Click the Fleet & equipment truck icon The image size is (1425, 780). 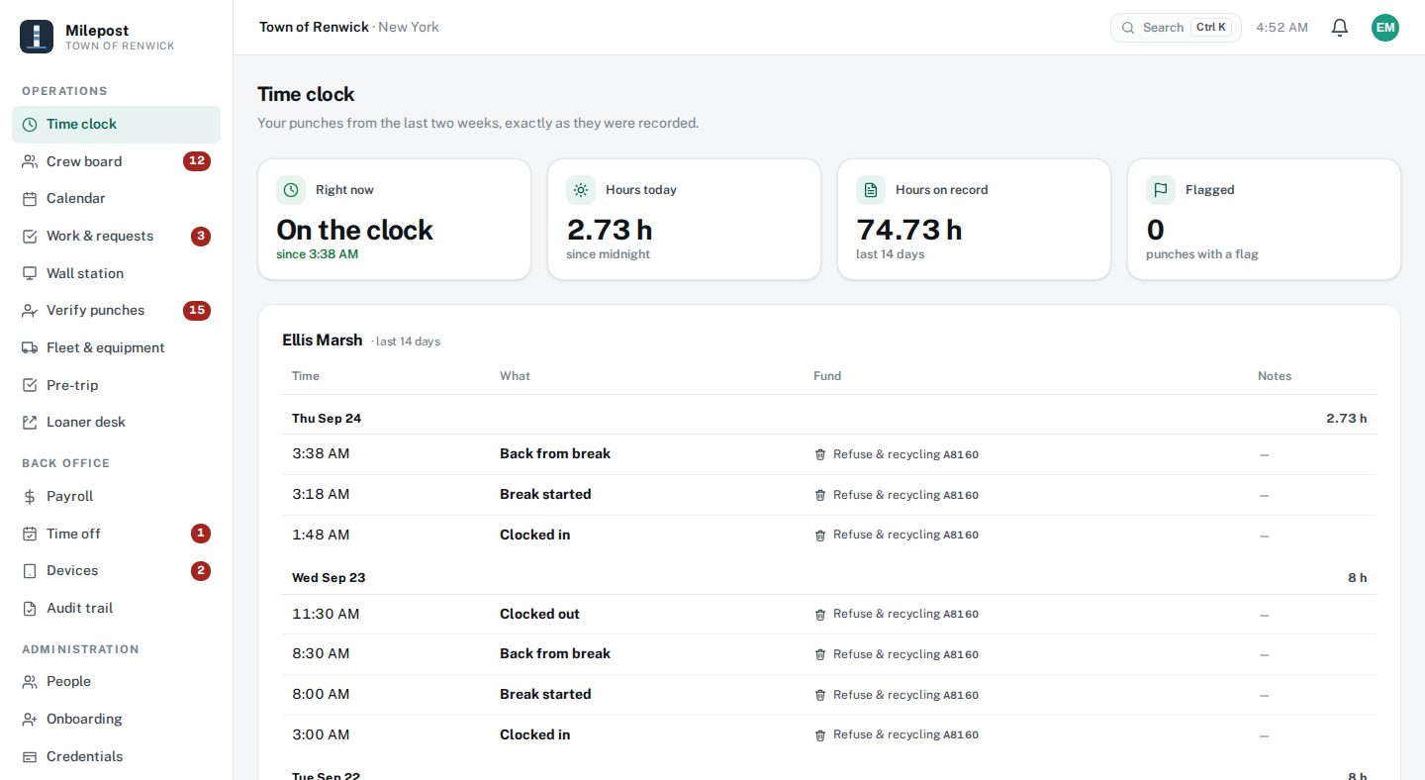pos(30,348)
